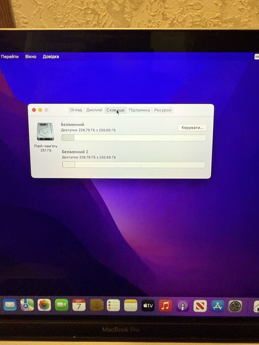This screenshot has height=345, width=259.
Task: Click the Керувати… button
Action: coord(192,128)
